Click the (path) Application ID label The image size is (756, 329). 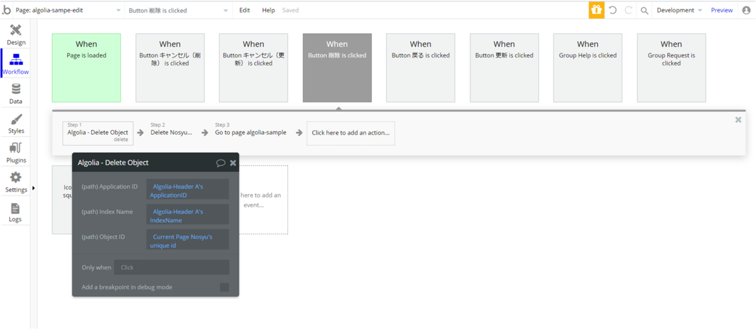[110, 187]
